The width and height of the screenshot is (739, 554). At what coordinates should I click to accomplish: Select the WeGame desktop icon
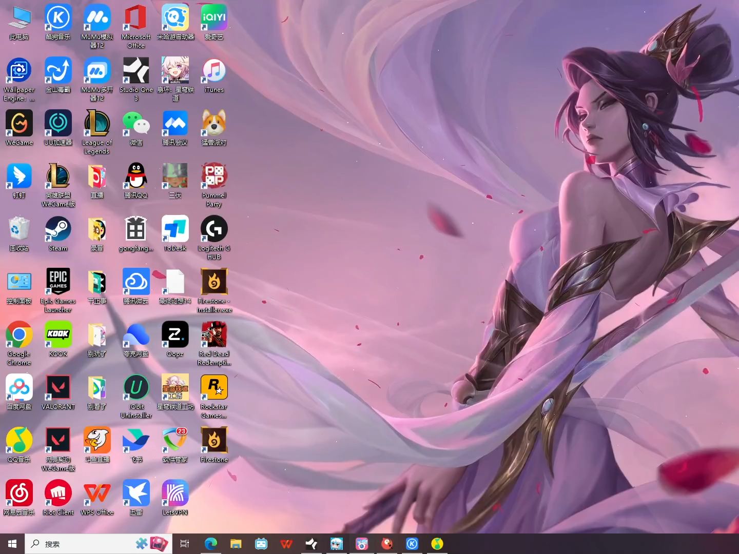point(19,128)
